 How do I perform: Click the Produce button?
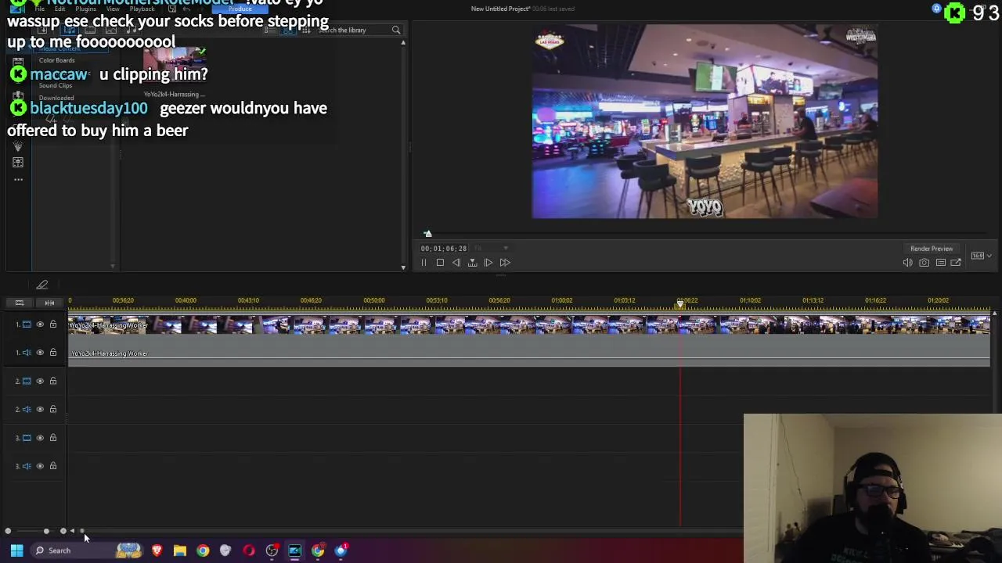click(x=240, y=9)
